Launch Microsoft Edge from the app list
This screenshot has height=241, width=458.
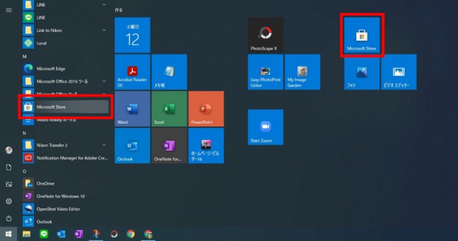[65, 69]
